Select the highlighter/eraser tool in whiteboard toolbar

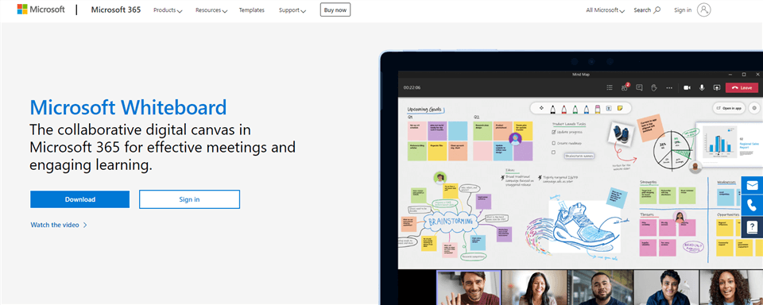coord(598,109)
